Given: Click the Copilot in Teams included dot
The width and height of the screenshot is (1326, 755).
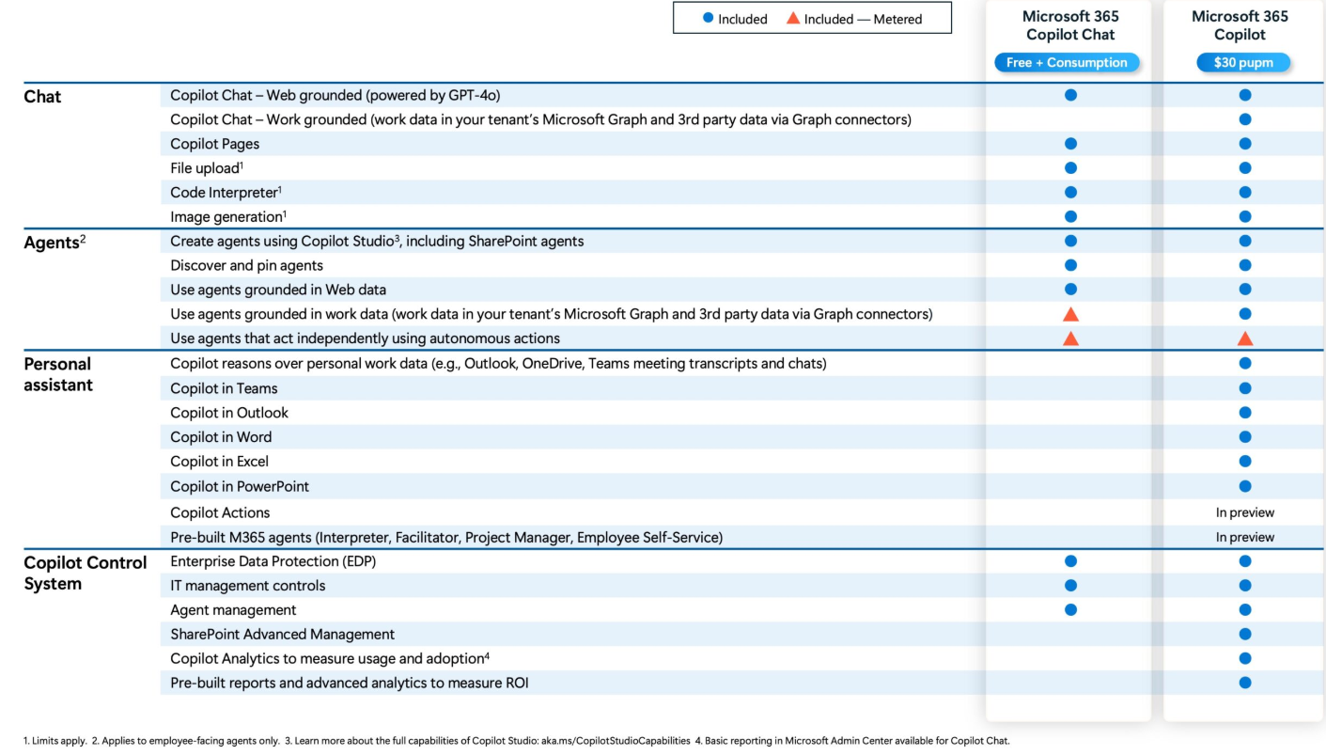Looking at the screenshot, I should point(1245,388).
